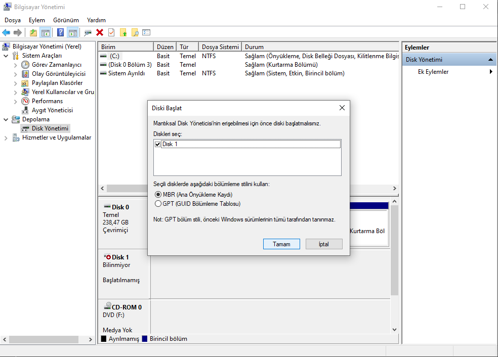The width and height of the screenshot is (498, 357).
Task: Click the red X delete toolbar icon
Action: pos(100,32)
